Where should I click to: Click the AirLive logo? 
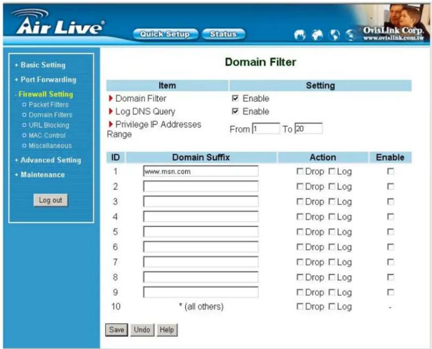click(x=59, y=22)
